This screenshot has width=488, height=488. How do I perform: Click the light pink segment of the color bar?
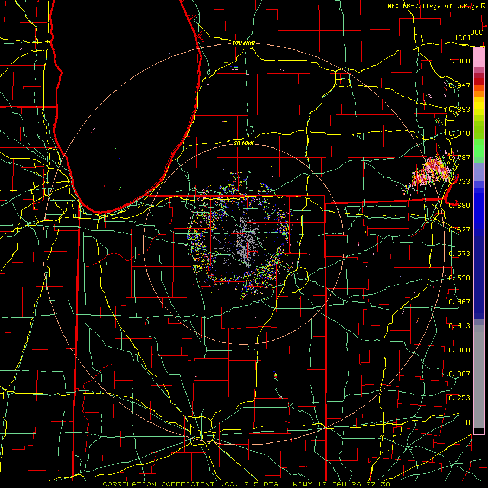pyautogui.click(x=479, y=57)
